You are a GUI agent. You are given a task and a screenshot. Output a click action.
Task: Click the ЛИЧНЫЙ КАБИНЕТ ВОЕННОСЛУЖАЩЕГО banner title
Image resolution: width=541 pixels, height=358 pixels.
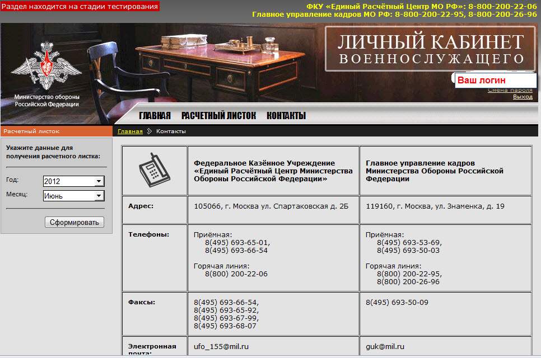coord(431,49)
